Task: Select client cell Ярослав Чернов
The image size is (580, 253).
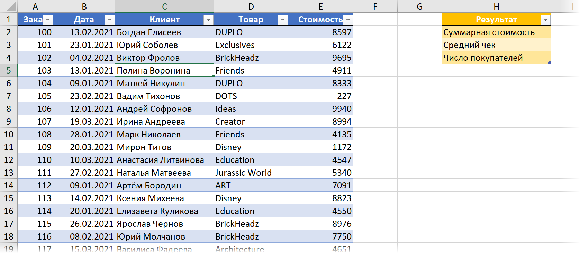Action: (164, 224)
